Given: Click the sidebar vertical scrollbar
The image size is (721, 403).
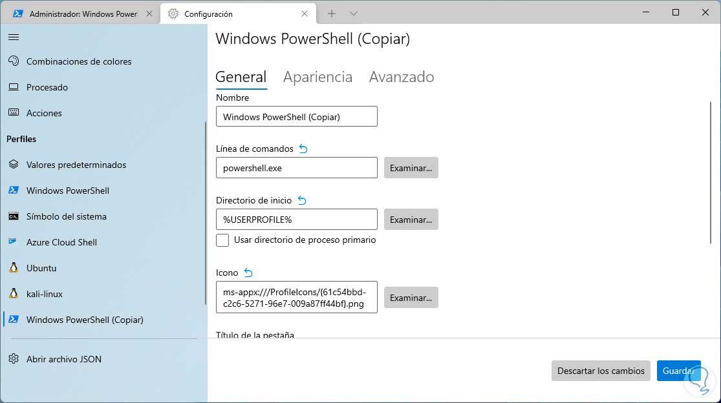Looking at the screenshot, I should click(206, 212).
